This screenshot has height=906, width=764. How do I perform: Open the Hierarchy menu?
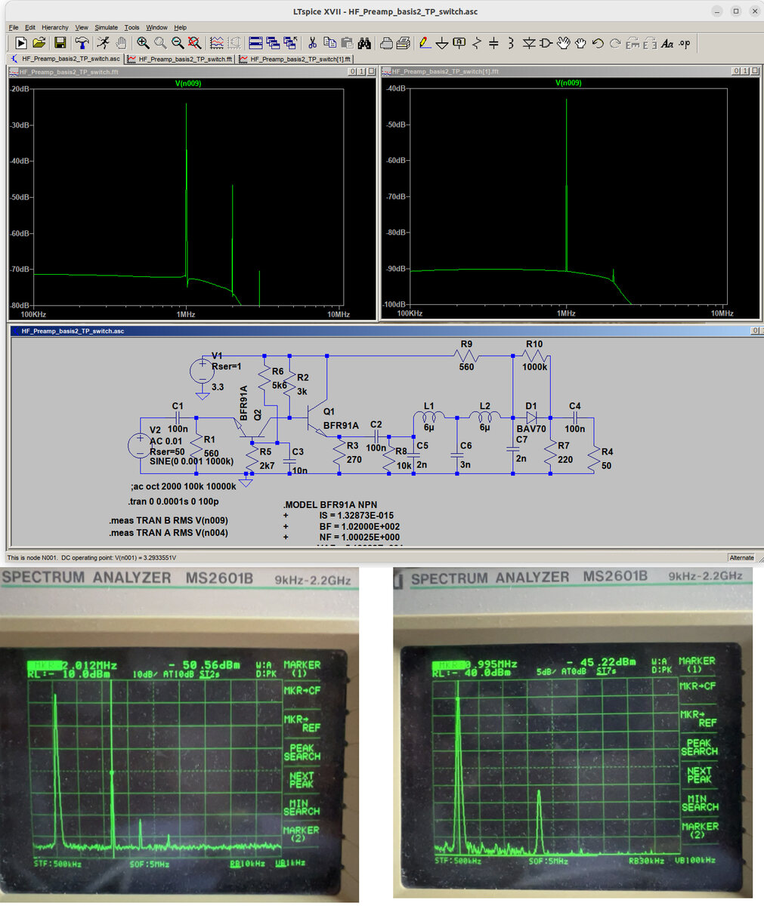(x=55, y=27)
